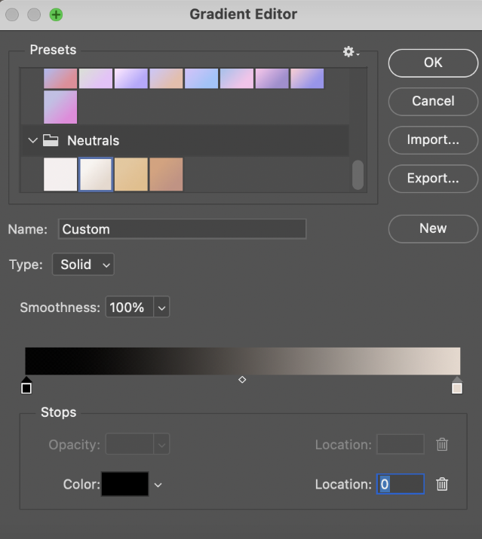Select the Neutrals folder icon
This screenshot has height=539, width=482.
click(x=51, y=140)
